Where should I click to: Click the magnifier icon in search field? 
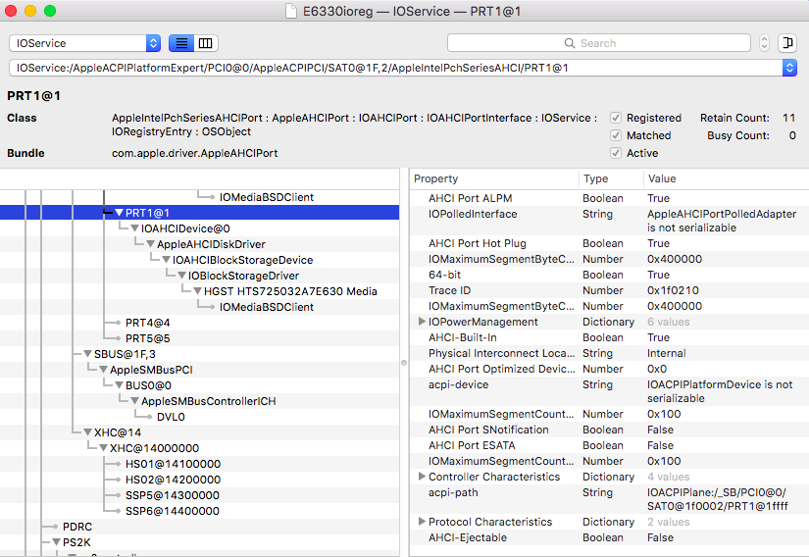[x=569, y=43]
